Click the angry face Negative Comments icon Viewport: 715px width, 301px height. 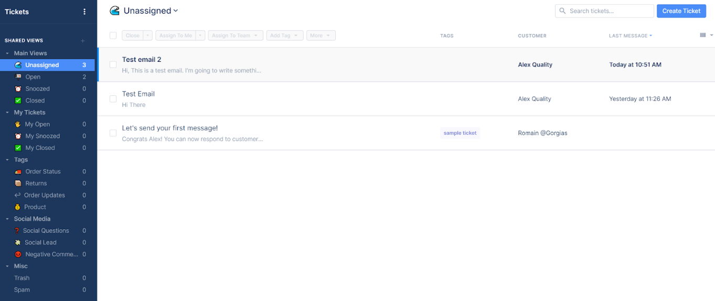coord(18,254)
